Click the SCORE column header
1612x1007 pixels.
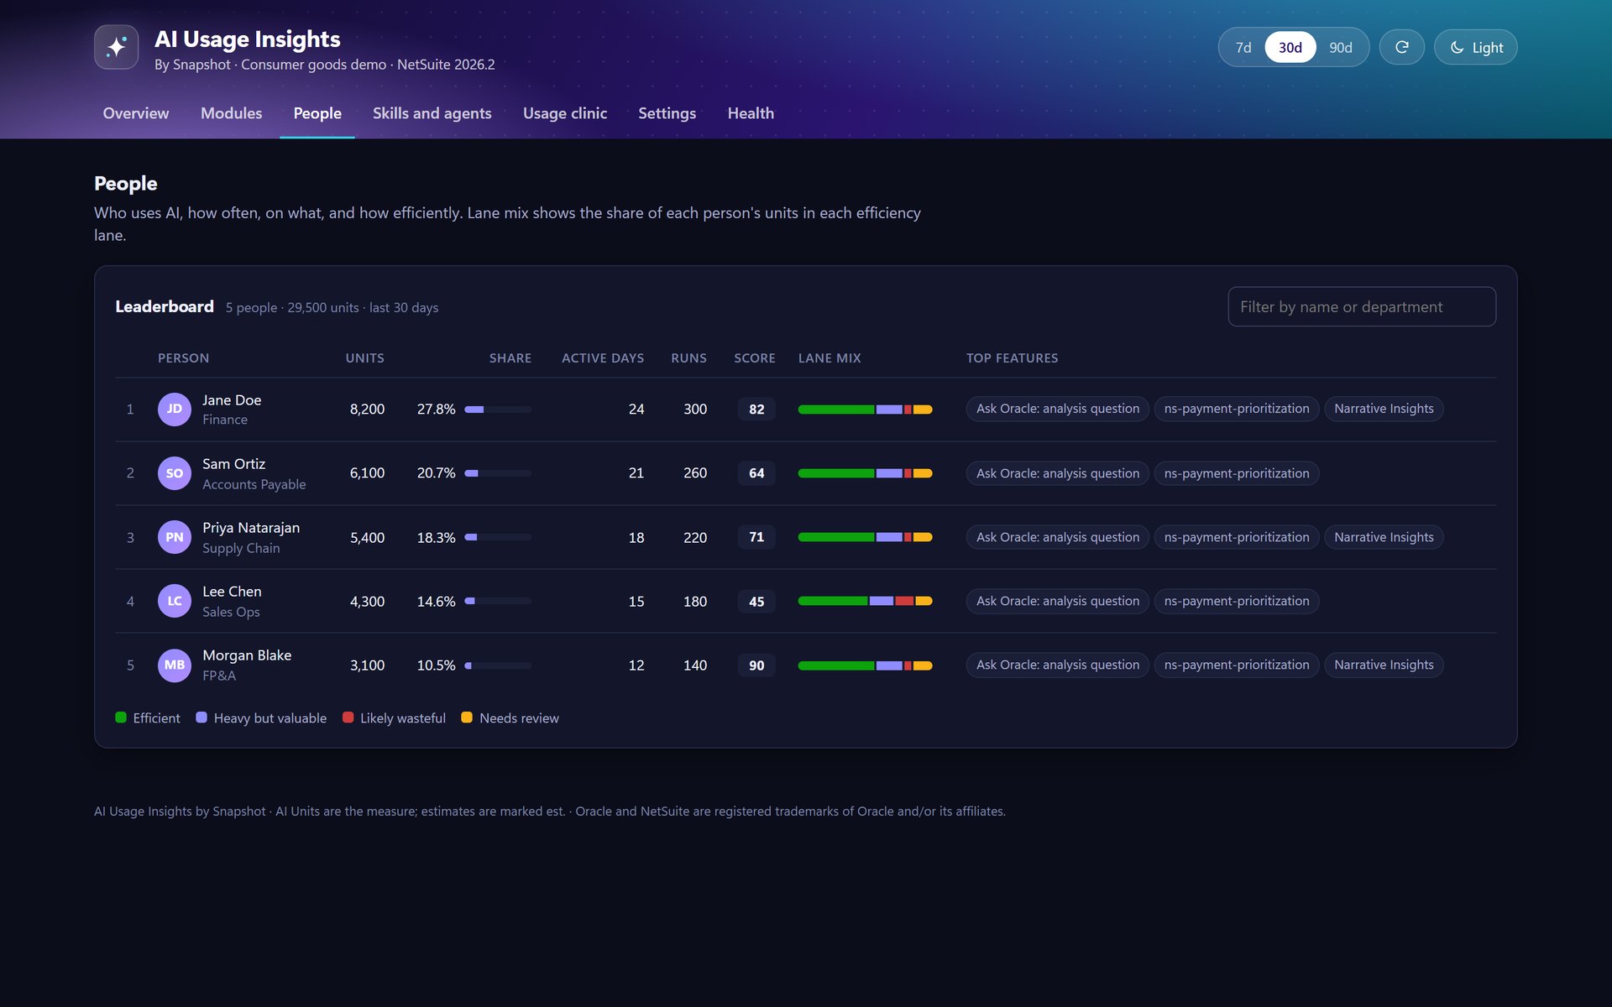(x=754, y=357)
